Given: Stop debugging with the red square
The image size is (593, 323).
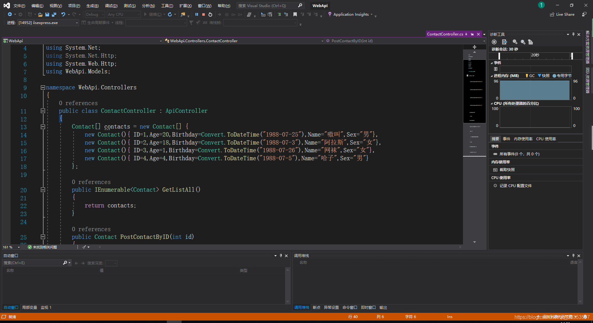Looking at the screenshot, I should pos(204,14).
